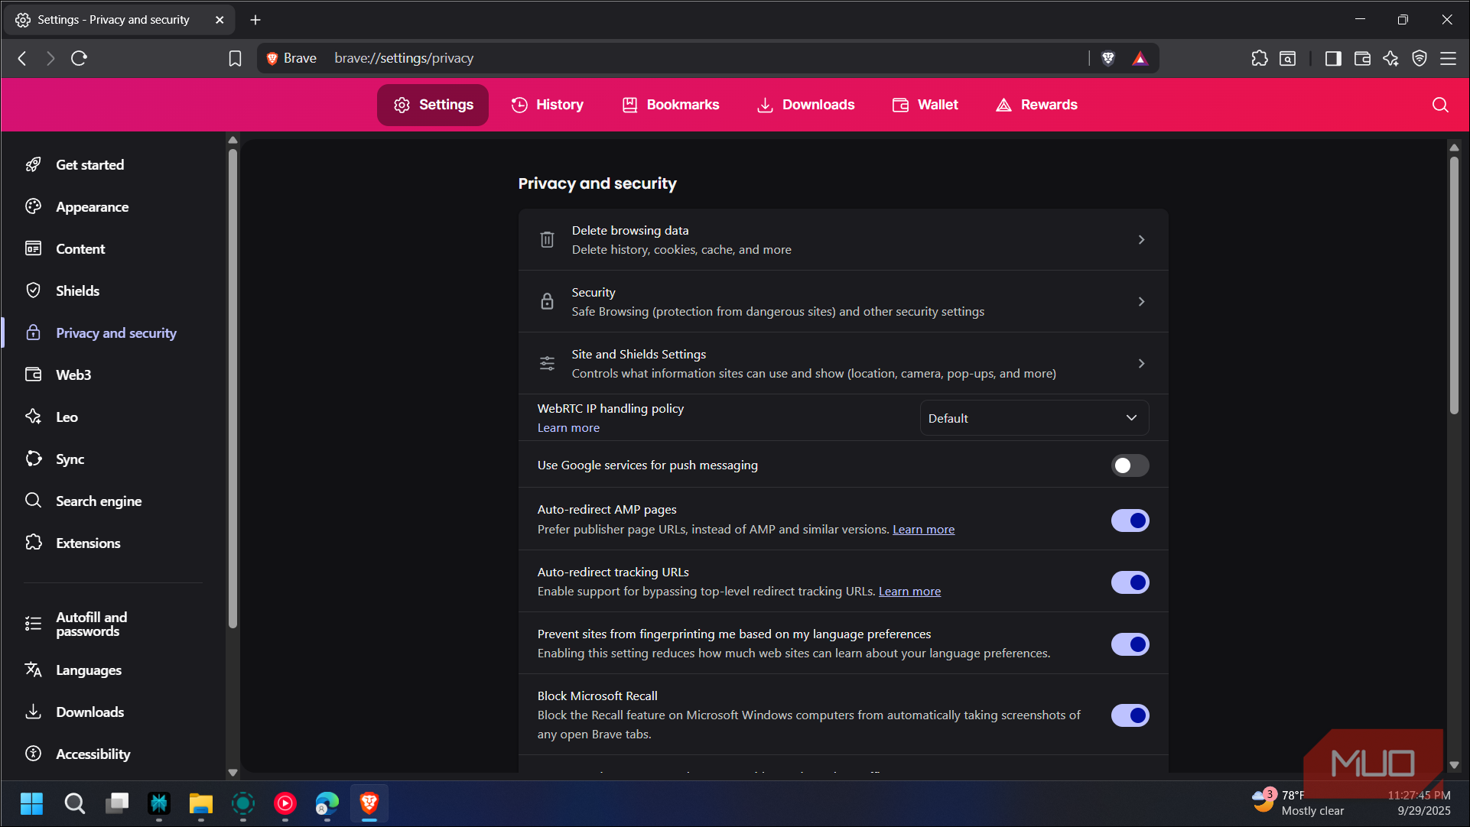Open the Downloads tab in top bar

(x=805, y=105)
